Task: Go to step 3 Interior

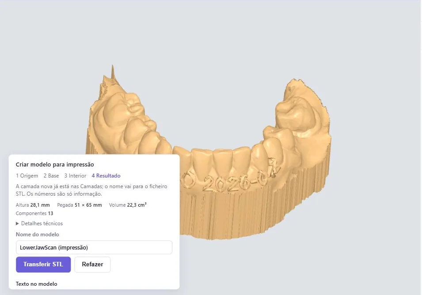Action: point(76,176)
